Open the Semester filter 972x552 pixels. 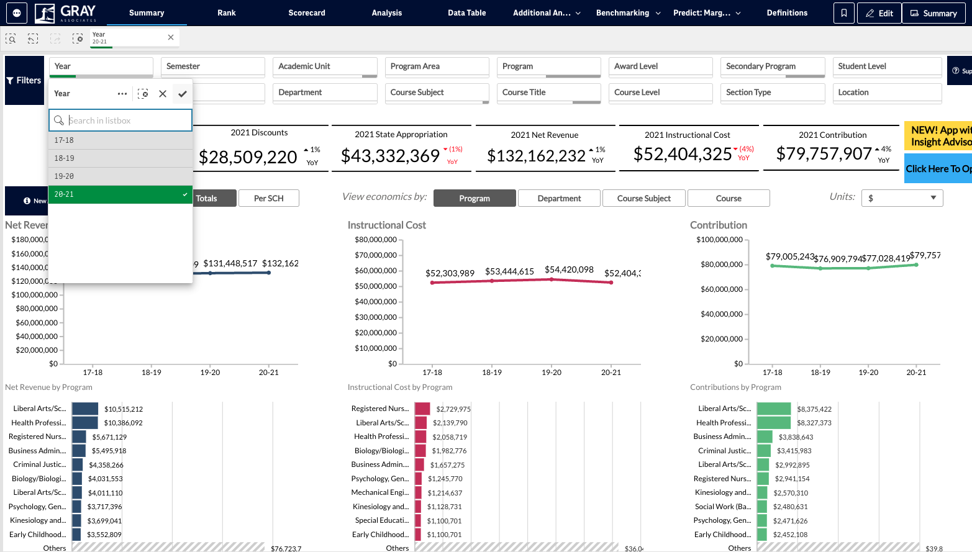point(213,66)
